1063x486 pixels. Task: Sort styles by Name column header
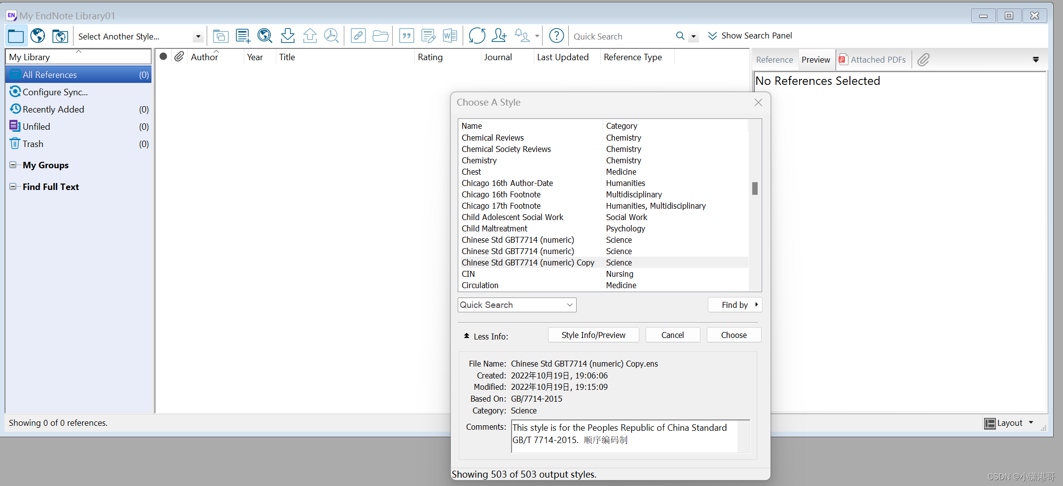click(x=530, y=126)
